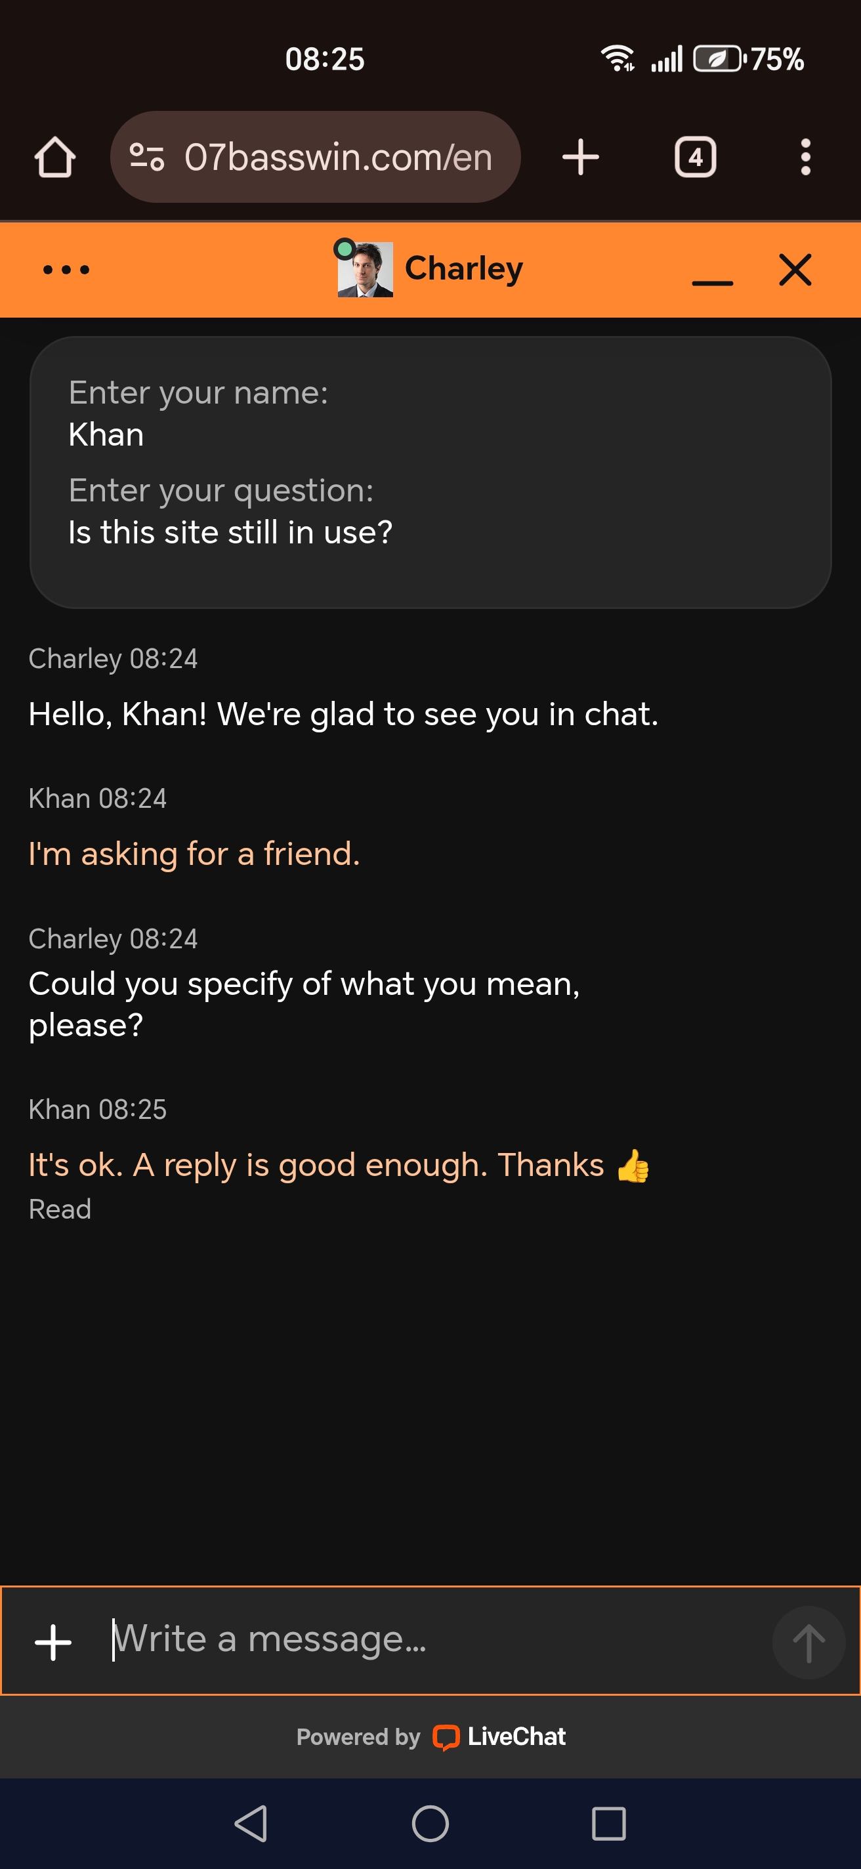Image resolution: width=861 pixels, height=1869 pixels.
Task: Open the Powered by LiveChat link
Action: coord(431,1736)
